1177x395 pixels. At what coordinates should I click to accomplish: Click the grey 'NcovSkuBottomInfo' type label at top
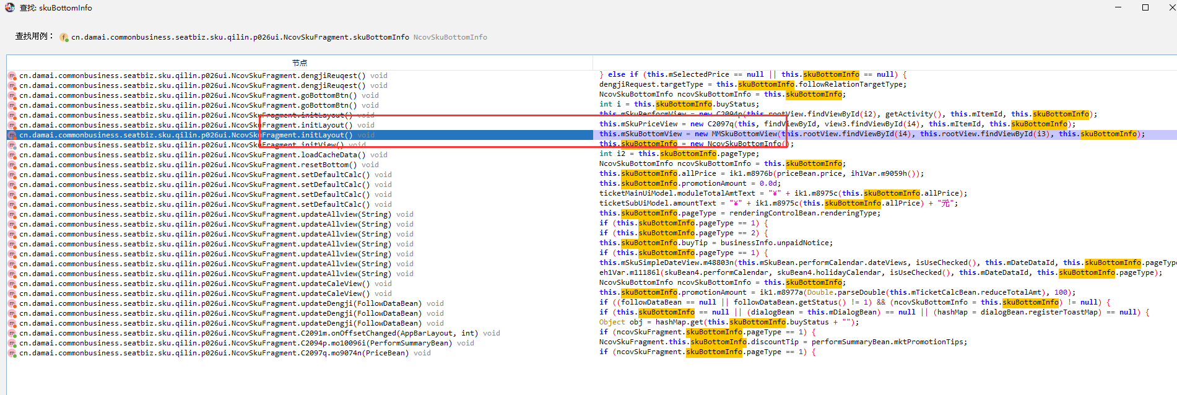tap(450, 37)
